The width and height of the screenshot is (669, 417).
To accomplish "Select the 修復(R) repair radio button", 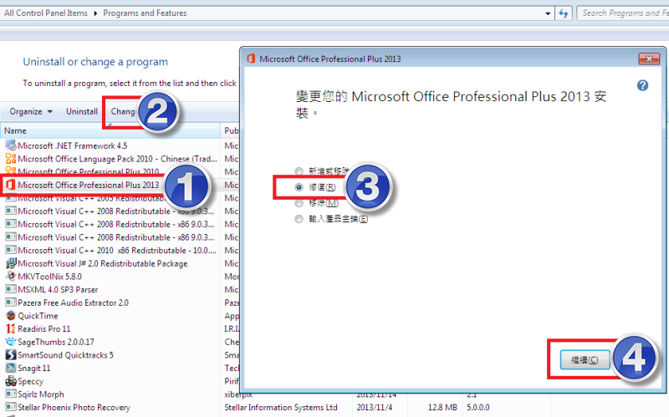I will (299, 187).
